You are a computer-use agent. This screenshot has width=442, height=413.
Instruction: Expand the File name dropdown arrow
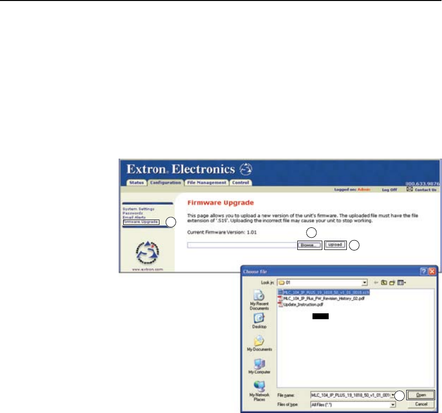(x=392, y=395)
